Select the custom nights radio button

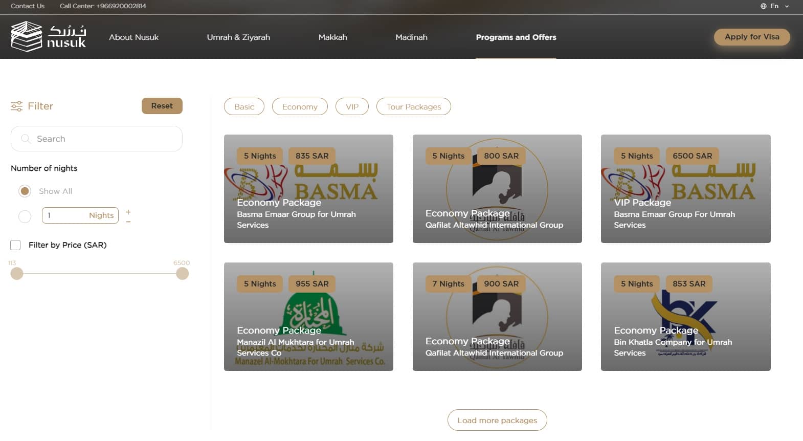[x=25, y=216]
